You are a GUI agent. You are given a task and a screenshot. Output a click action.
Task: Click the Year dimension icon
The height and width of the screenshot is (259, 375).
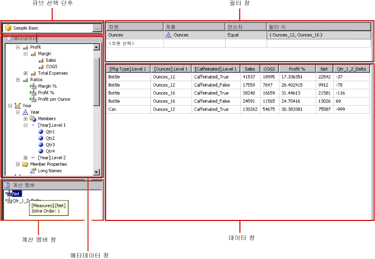[x=18, y=106]
